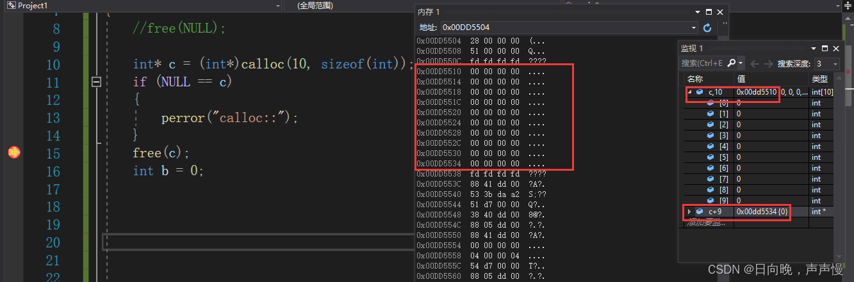Image resolution: width=854 pixels, height=282 pixels.
Task: Click memory row 0x00DD5504
Action: [480, 40]
